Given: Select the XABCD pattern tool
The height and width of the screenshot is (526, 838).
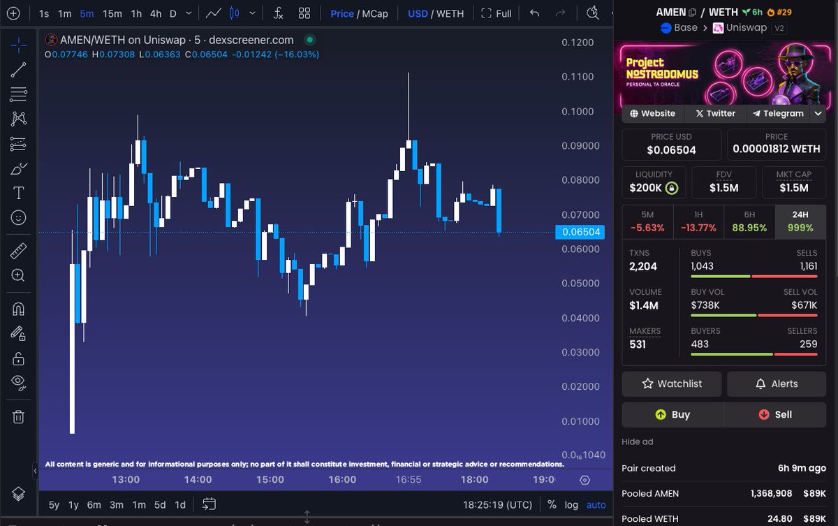Looking at the screenshot, I should point(19,119).
